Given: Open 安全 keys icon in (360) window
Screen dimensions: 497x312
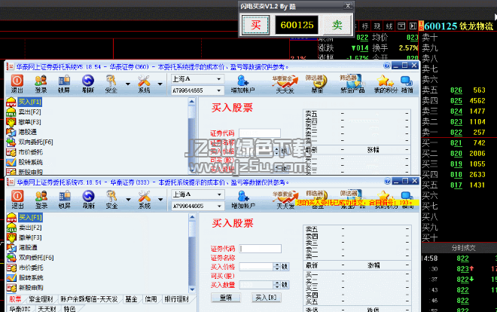Looking at the screenshot, I should [x=111, y=84].
